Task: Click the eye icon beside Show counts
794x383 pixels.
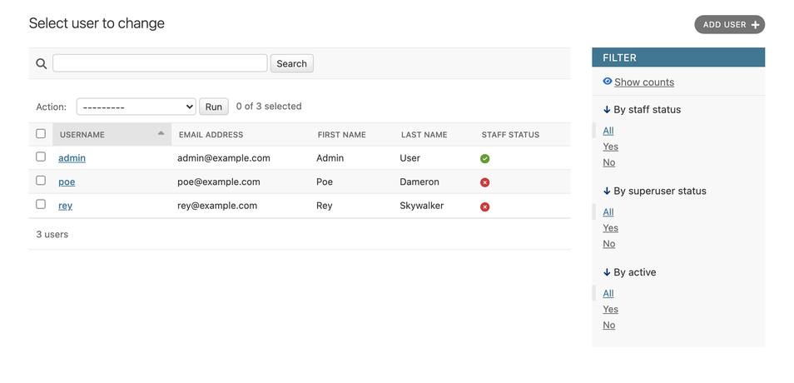Action: tap(608, 82)
